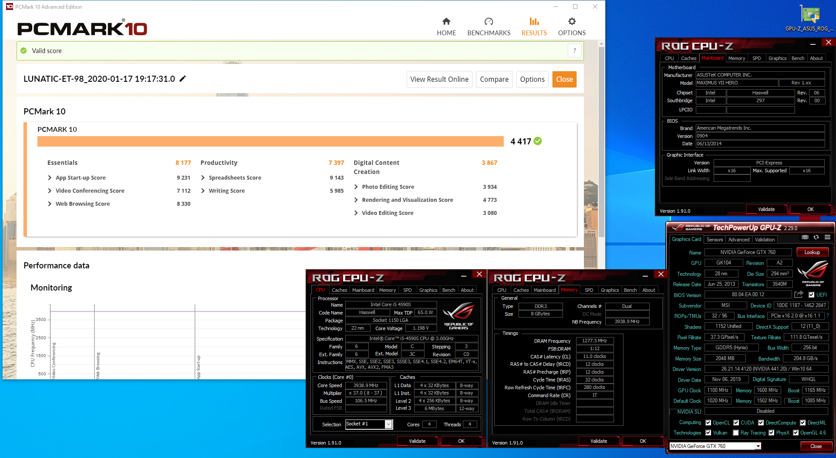
Task: Toggle the OpenGL 4.6 checkbox
Action: [x=796, y=433]
